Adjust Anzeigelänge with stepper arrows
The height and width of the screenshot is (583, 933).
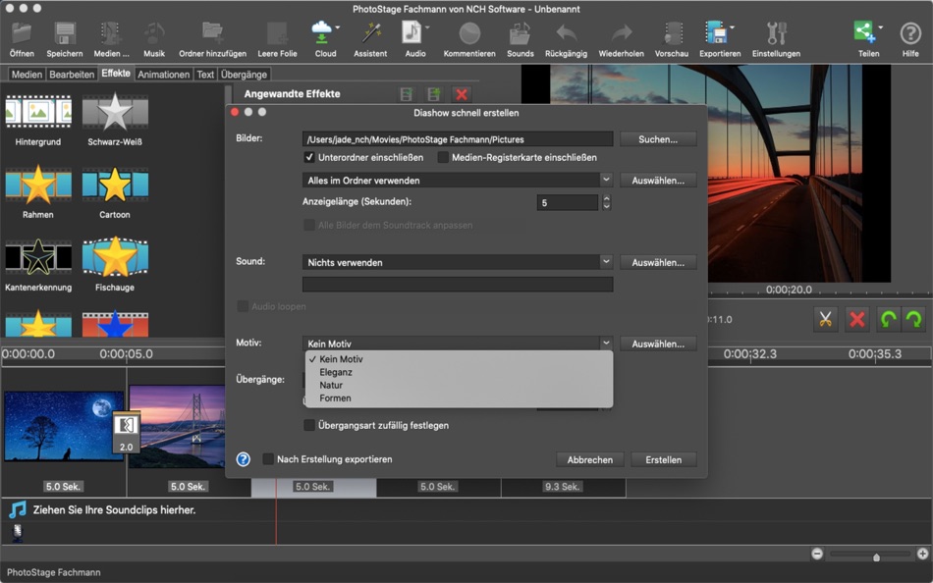click(606, 202)
